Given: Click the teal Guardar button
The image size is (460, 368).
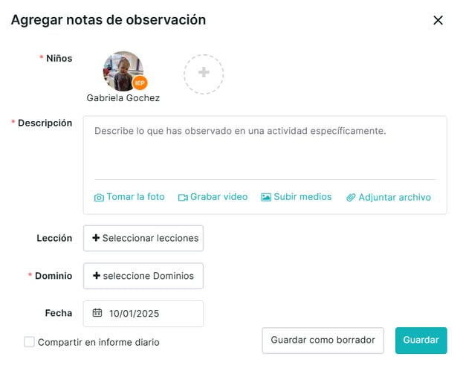Looking at the screenshot, I should click(x=421, y=340).
